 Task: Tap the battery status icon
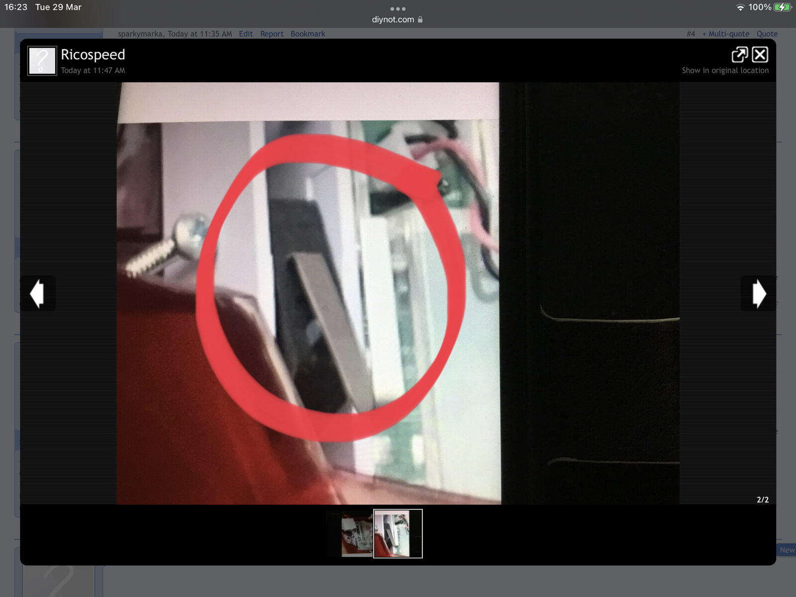[783, 7]
